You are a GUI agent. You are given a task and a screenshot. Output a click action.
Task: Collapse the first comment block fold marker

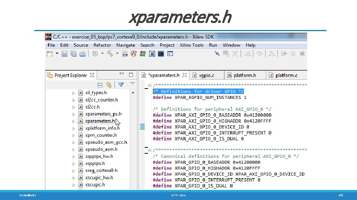point(149,86)
